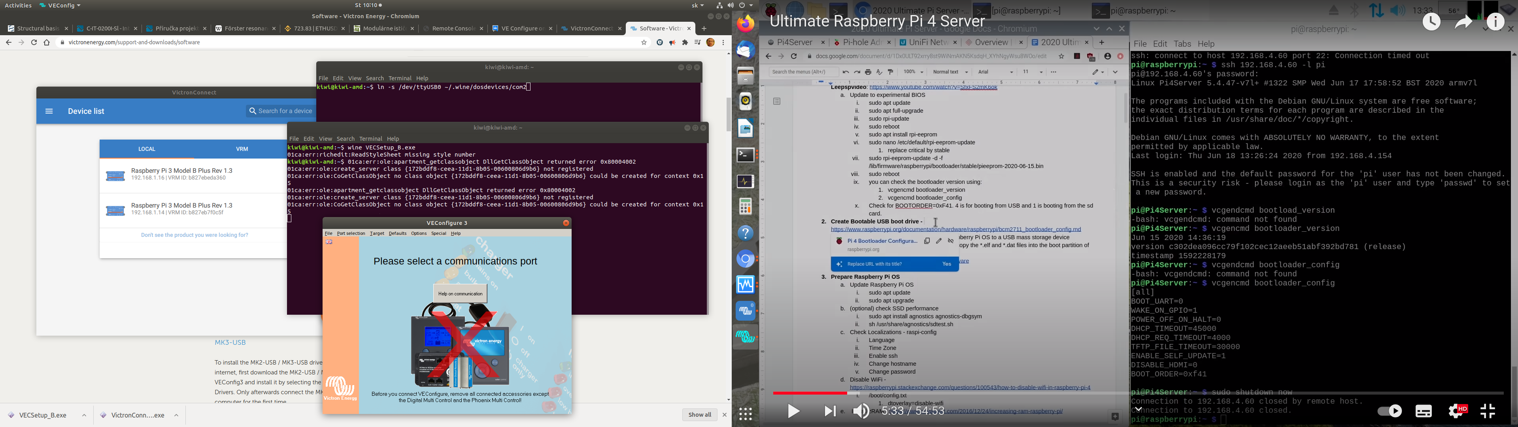
Task: Mute the video volume icon
Action: coord(861,411)
